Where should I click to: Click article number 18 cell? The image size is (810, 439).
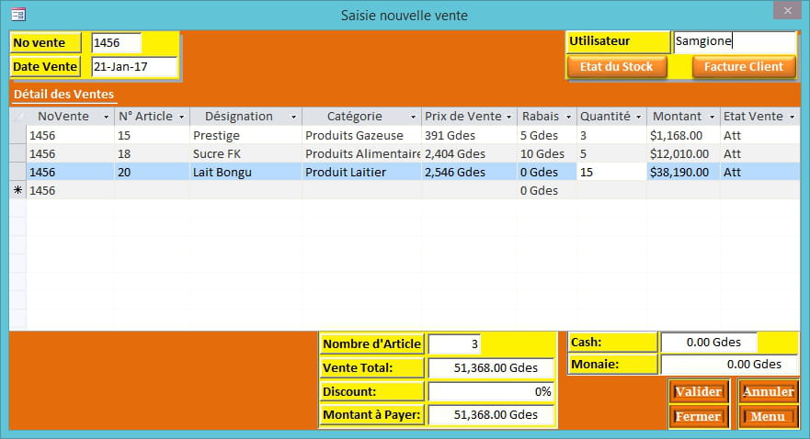[152, 153]
